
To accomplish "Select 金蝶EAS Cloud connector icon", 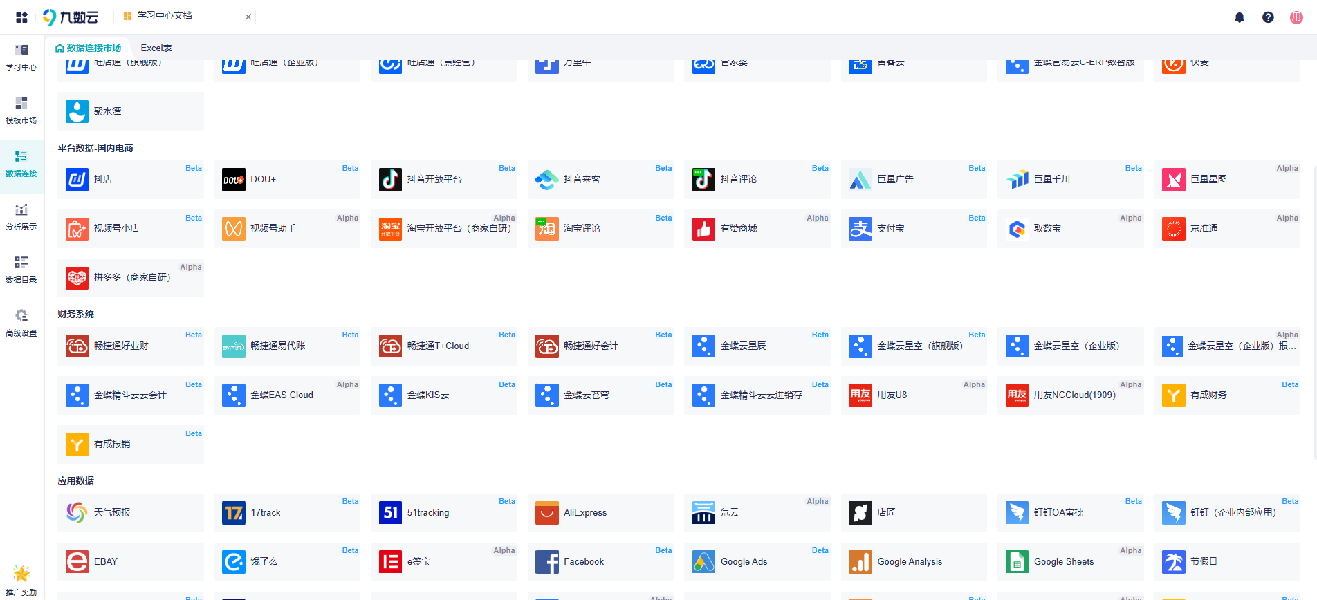I will tap(234, 395).
